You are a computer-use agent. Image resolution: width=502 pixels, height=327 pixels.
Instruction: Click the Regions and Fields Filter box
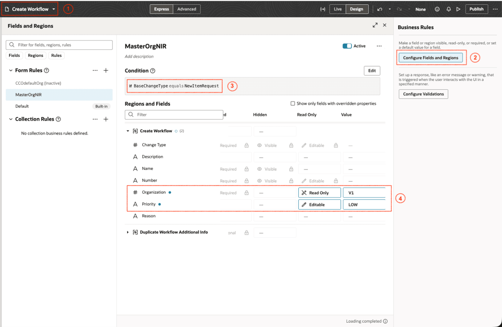pos(174,115)
